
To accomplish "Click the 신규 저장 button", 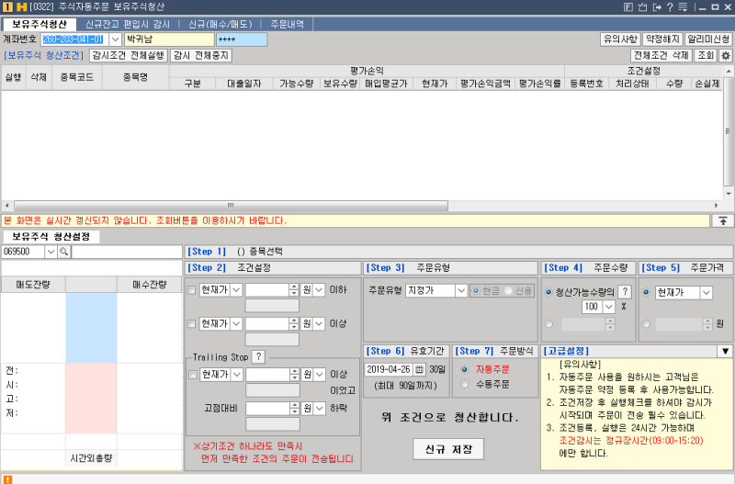I will [448, 449].
